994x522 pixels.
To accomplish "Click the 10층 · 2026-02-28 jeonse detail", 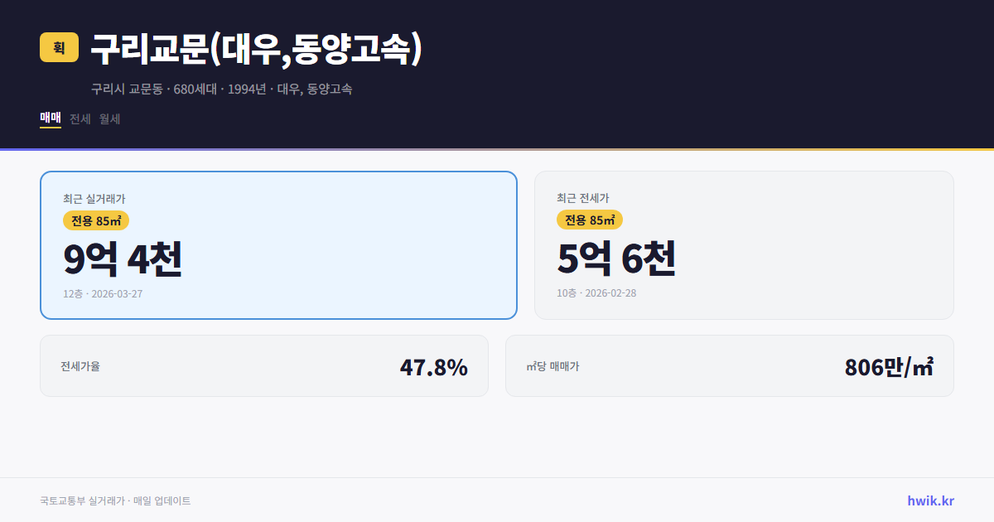I will [598, 293].
